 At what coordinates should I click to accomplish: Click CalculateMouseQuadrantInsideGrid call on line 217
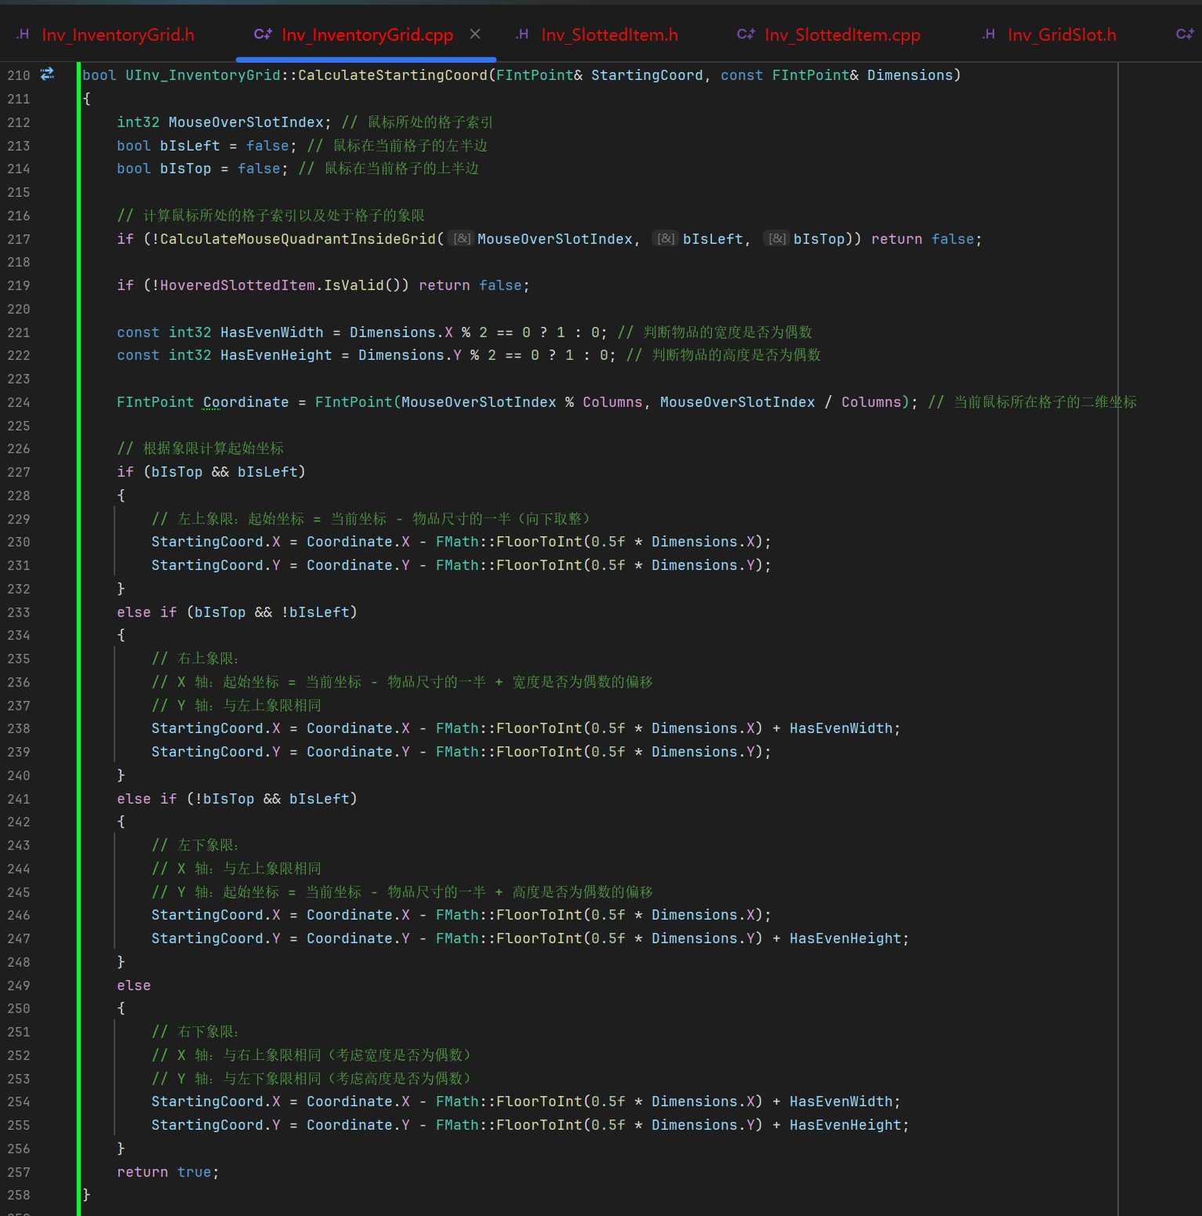pos(298,239)
